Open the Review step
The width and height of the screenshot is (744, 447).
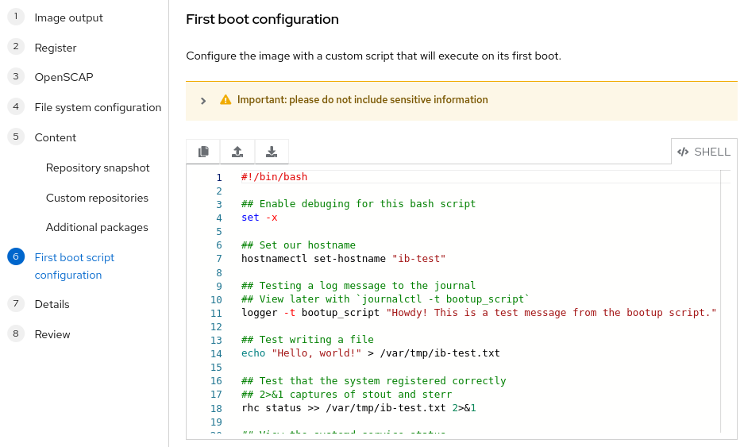pos(52,334)
